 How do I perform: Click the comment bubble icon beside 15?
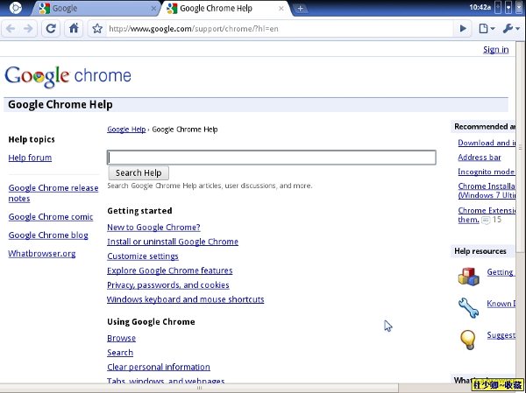(x=486, y=220)
